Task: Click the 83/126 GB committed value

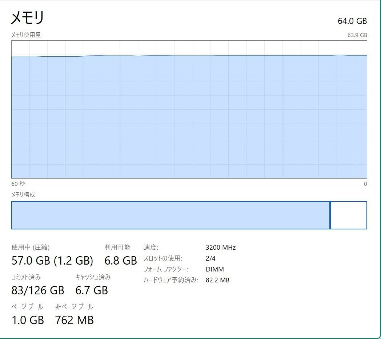Action: click(x=38, y=290)
